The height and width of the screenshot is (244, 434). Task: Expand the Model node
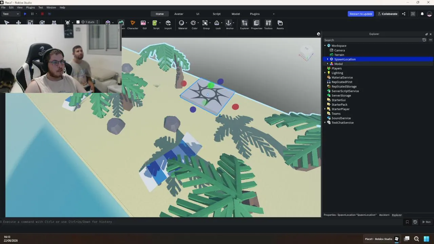(328, 64)
